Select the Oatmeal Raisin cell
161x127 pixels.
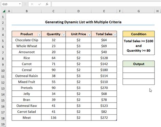(x=26, y=76)
